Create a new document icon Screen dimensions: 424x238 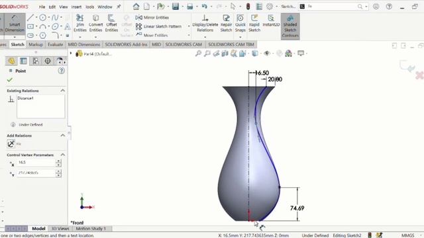146,7
